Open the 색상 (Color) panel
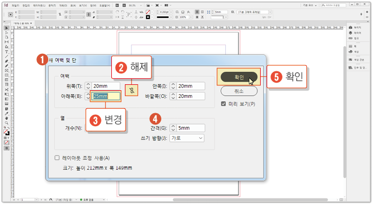The width and height of the screenshot is (372, 204). point(354,52)
